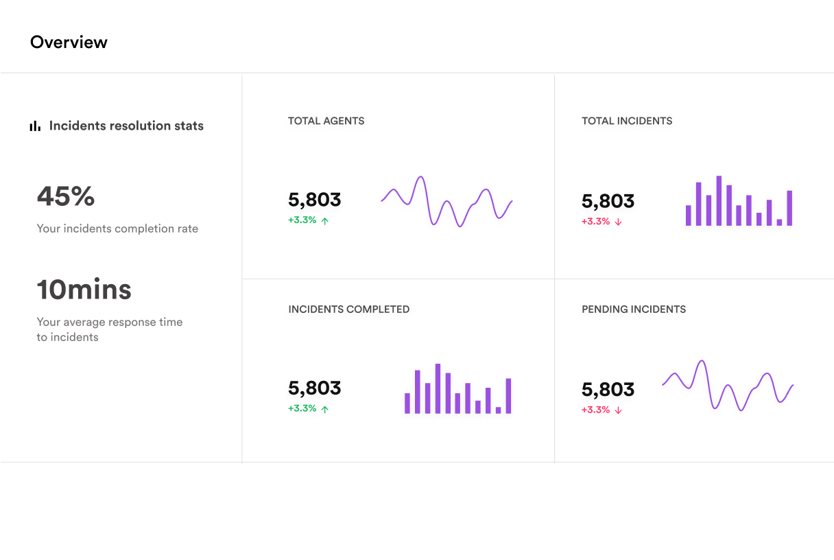834x560 pixels.
Task: Click the Incidents Completed purple bar chart
Action: pyautogui.click(x=457, y=390)
